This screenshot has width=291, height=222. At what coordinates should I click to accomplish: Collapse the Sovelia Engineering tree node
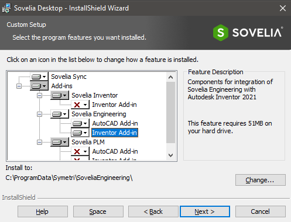click(39, 114)
